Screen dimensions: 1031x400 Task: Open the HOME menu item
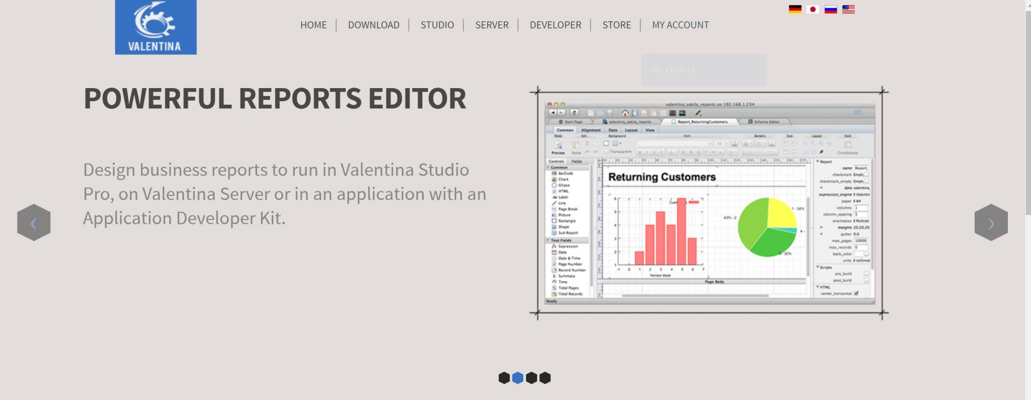coord(313,25)
